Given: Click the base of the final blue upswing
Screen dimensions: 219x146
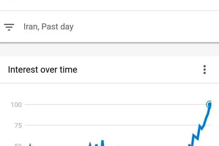Looking at the screenshot, I should click(x=191, y=145).
